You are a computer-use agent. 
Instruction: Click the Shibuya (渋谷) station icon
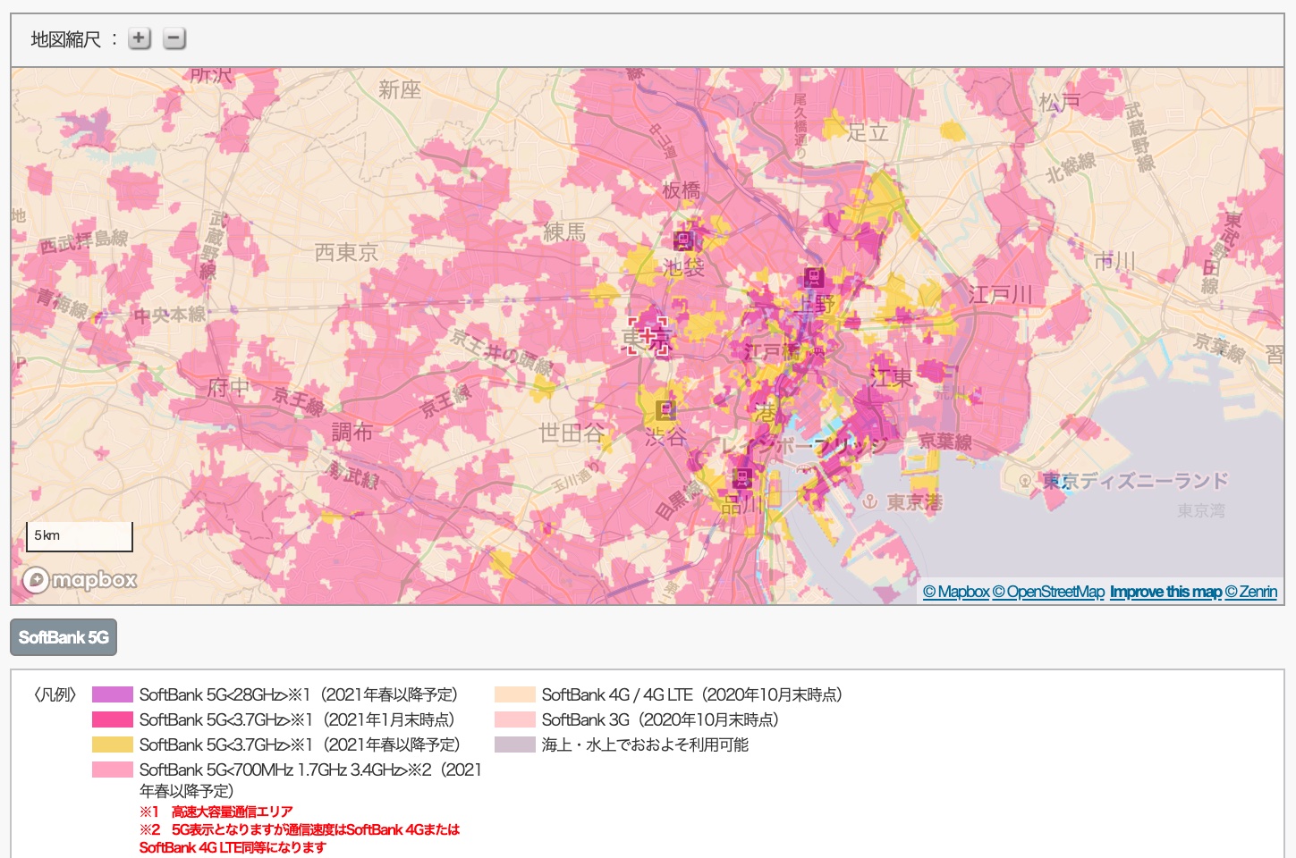tap(665, 410)
